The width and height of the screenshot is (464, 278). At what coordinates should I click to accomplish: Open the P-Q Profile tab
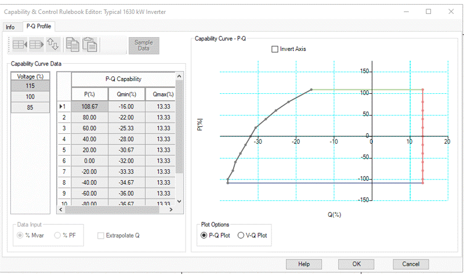38,27
